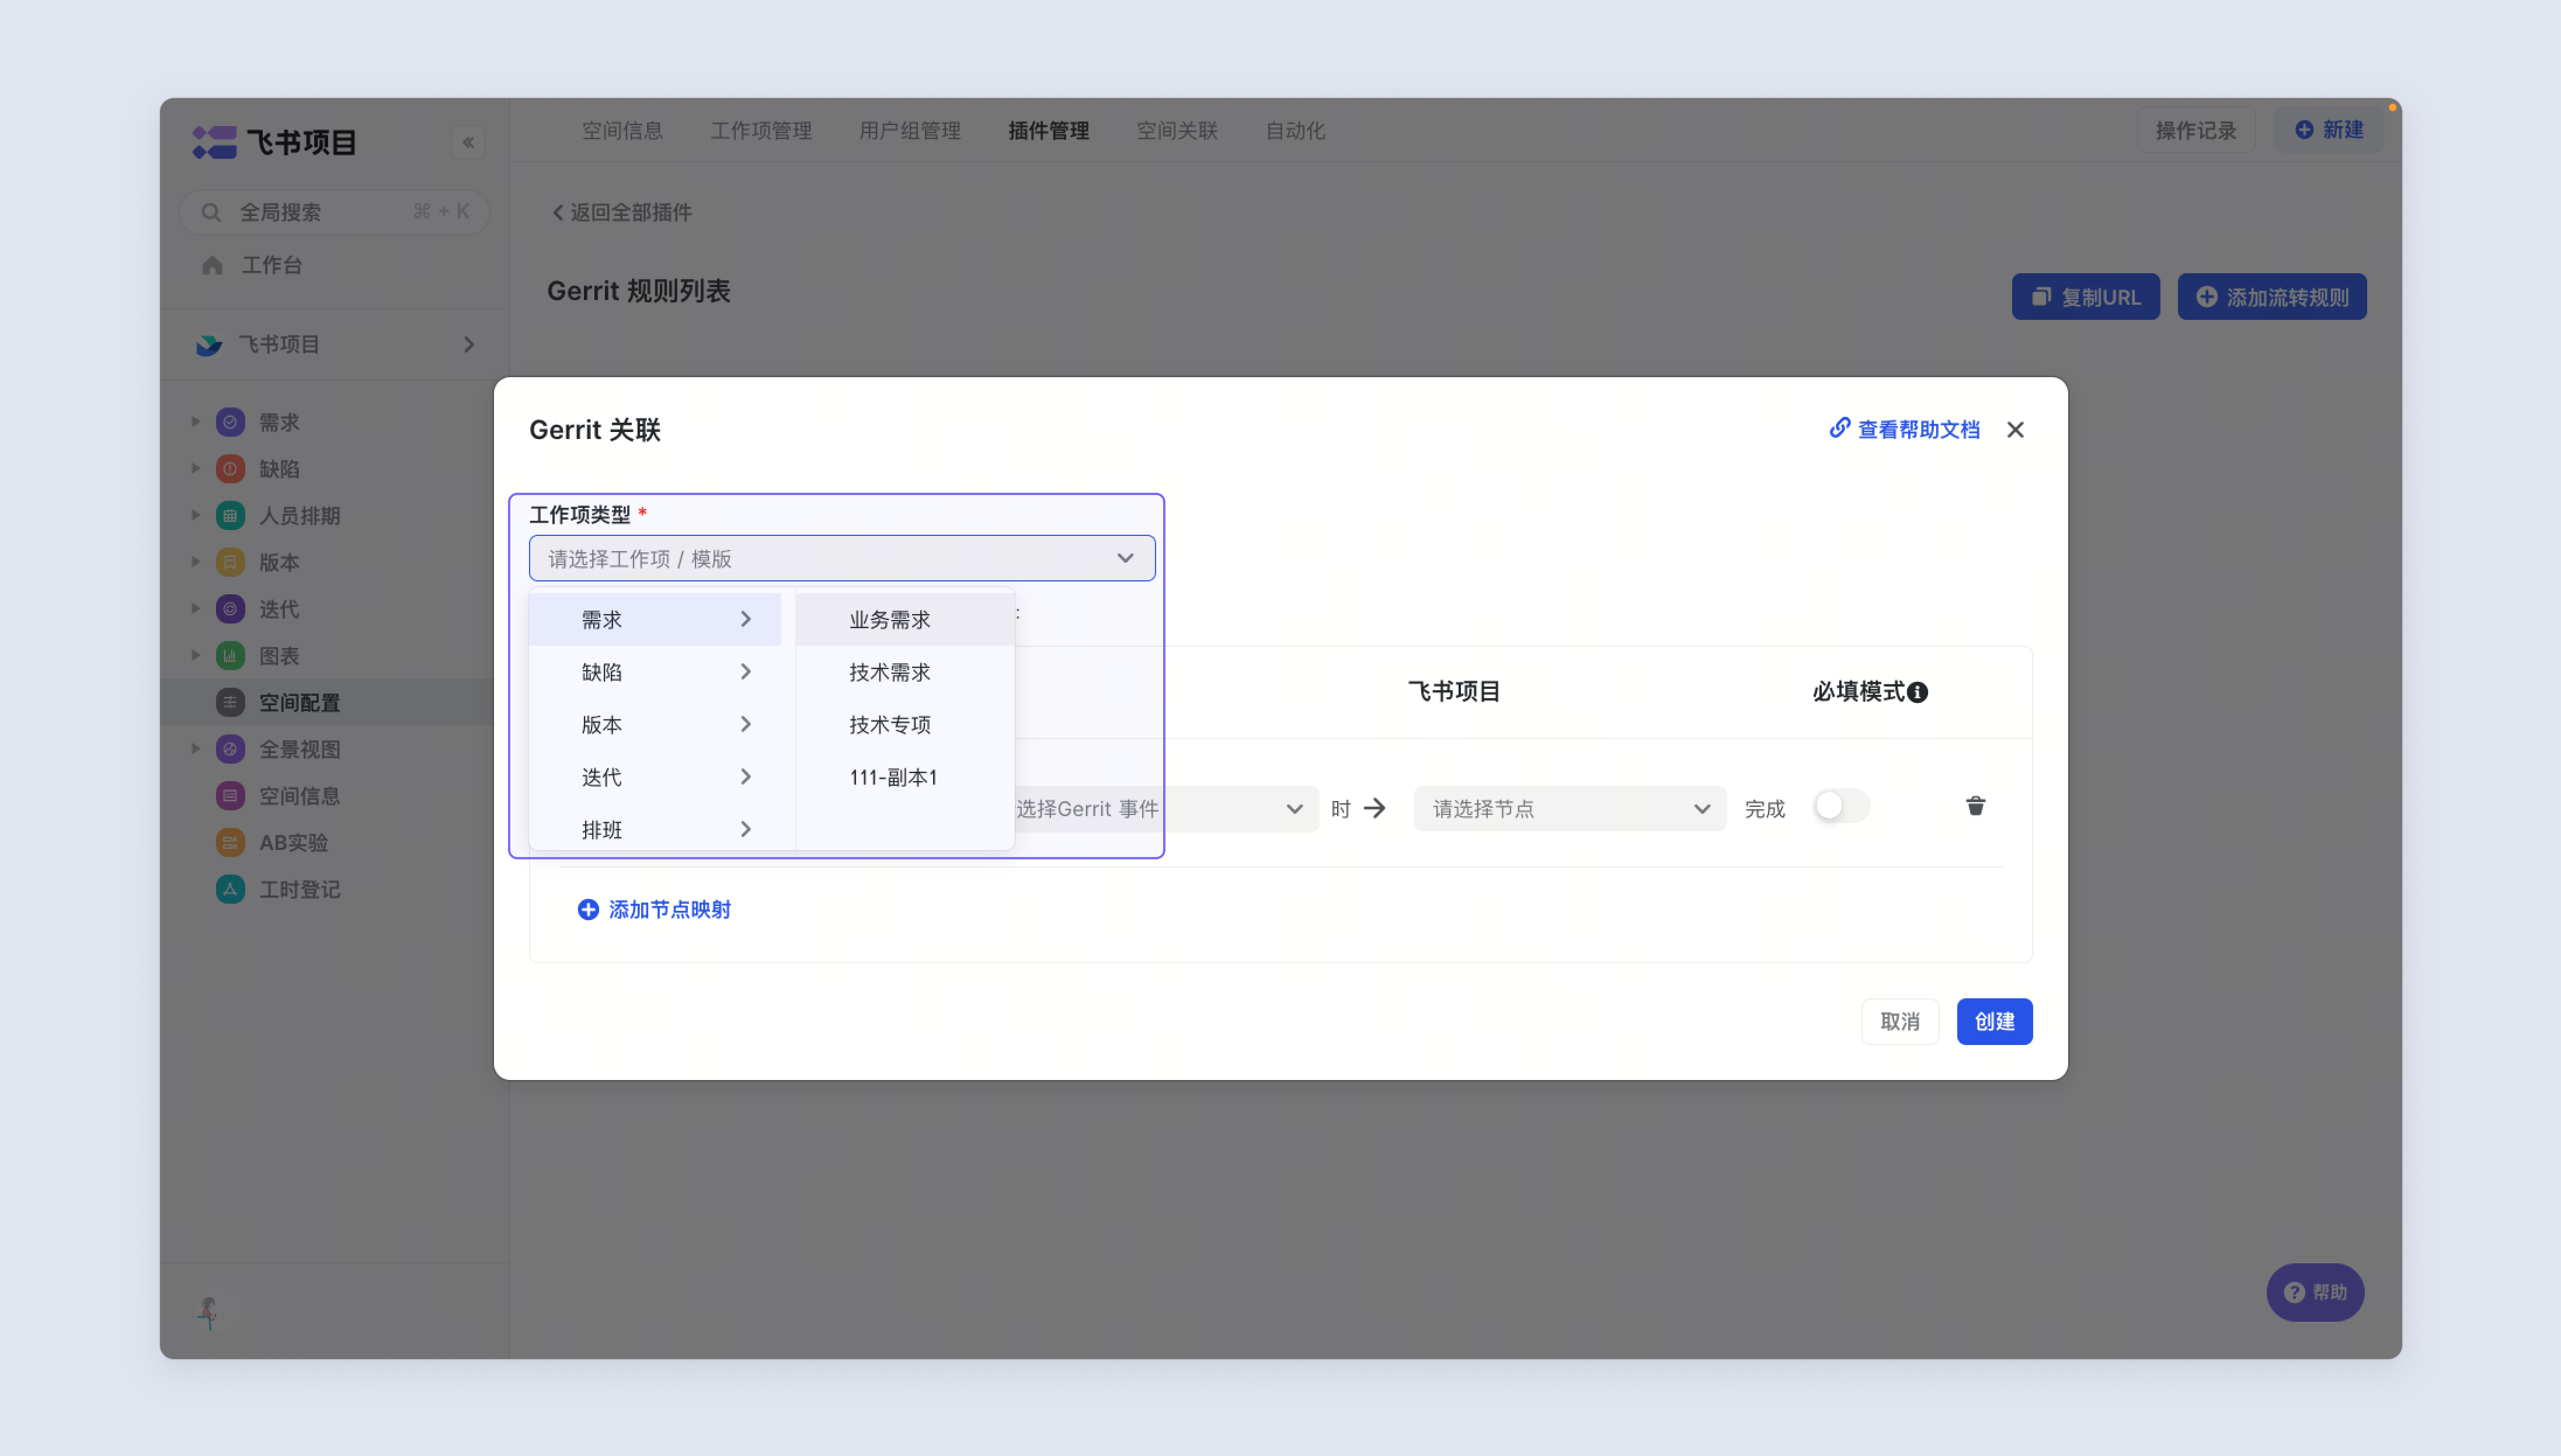Click the 操作记录 button

click(2195, 130)
